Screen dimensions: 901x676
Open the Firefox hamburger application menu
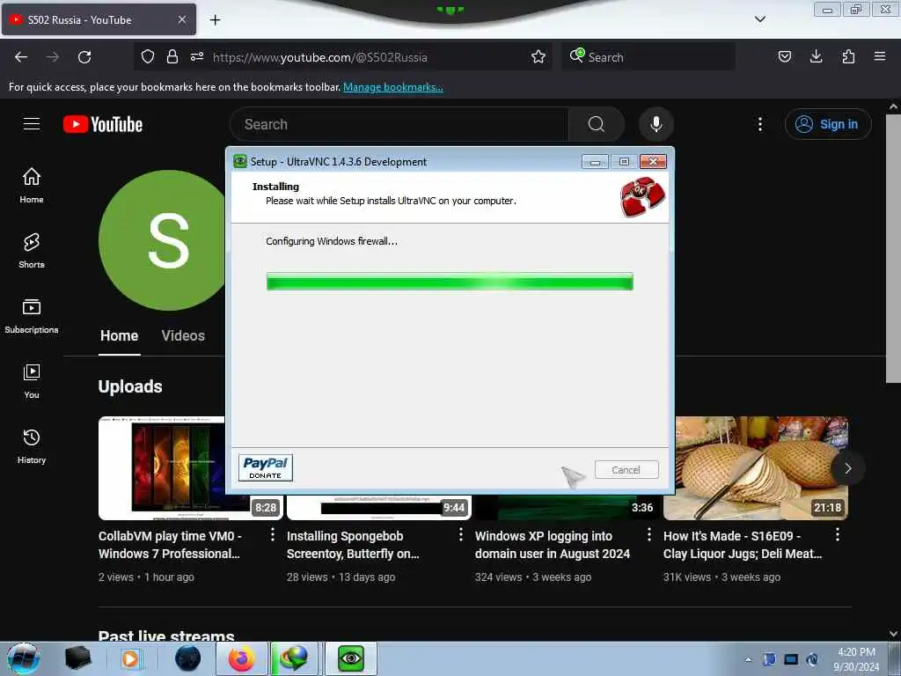(x=880, y=56)
